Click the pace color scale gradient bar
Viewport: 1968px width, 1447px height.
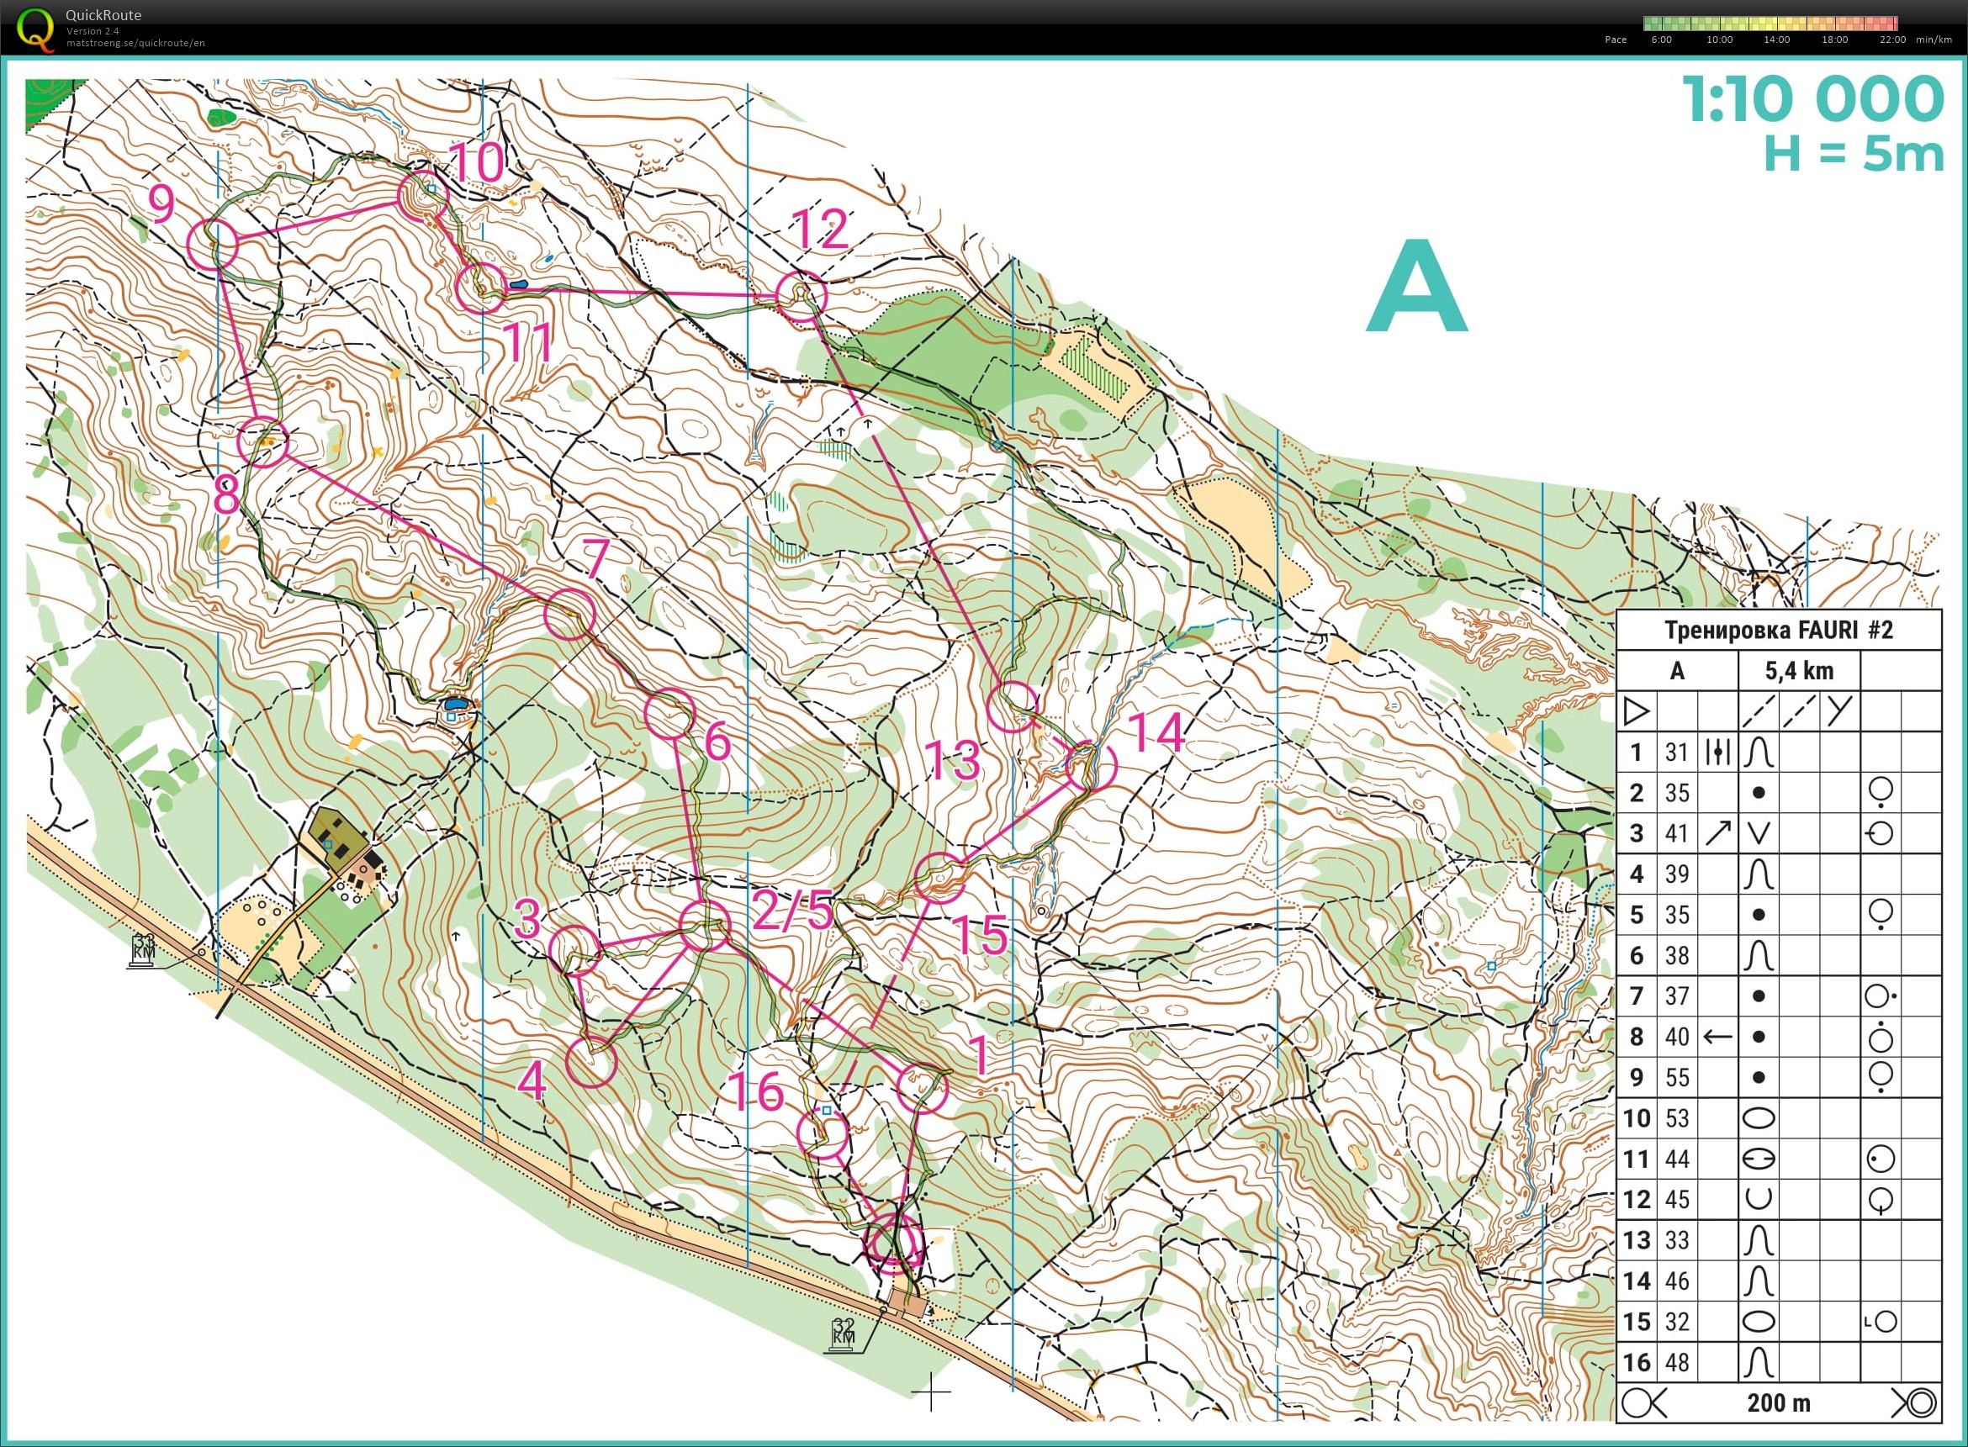point(1770,24)
